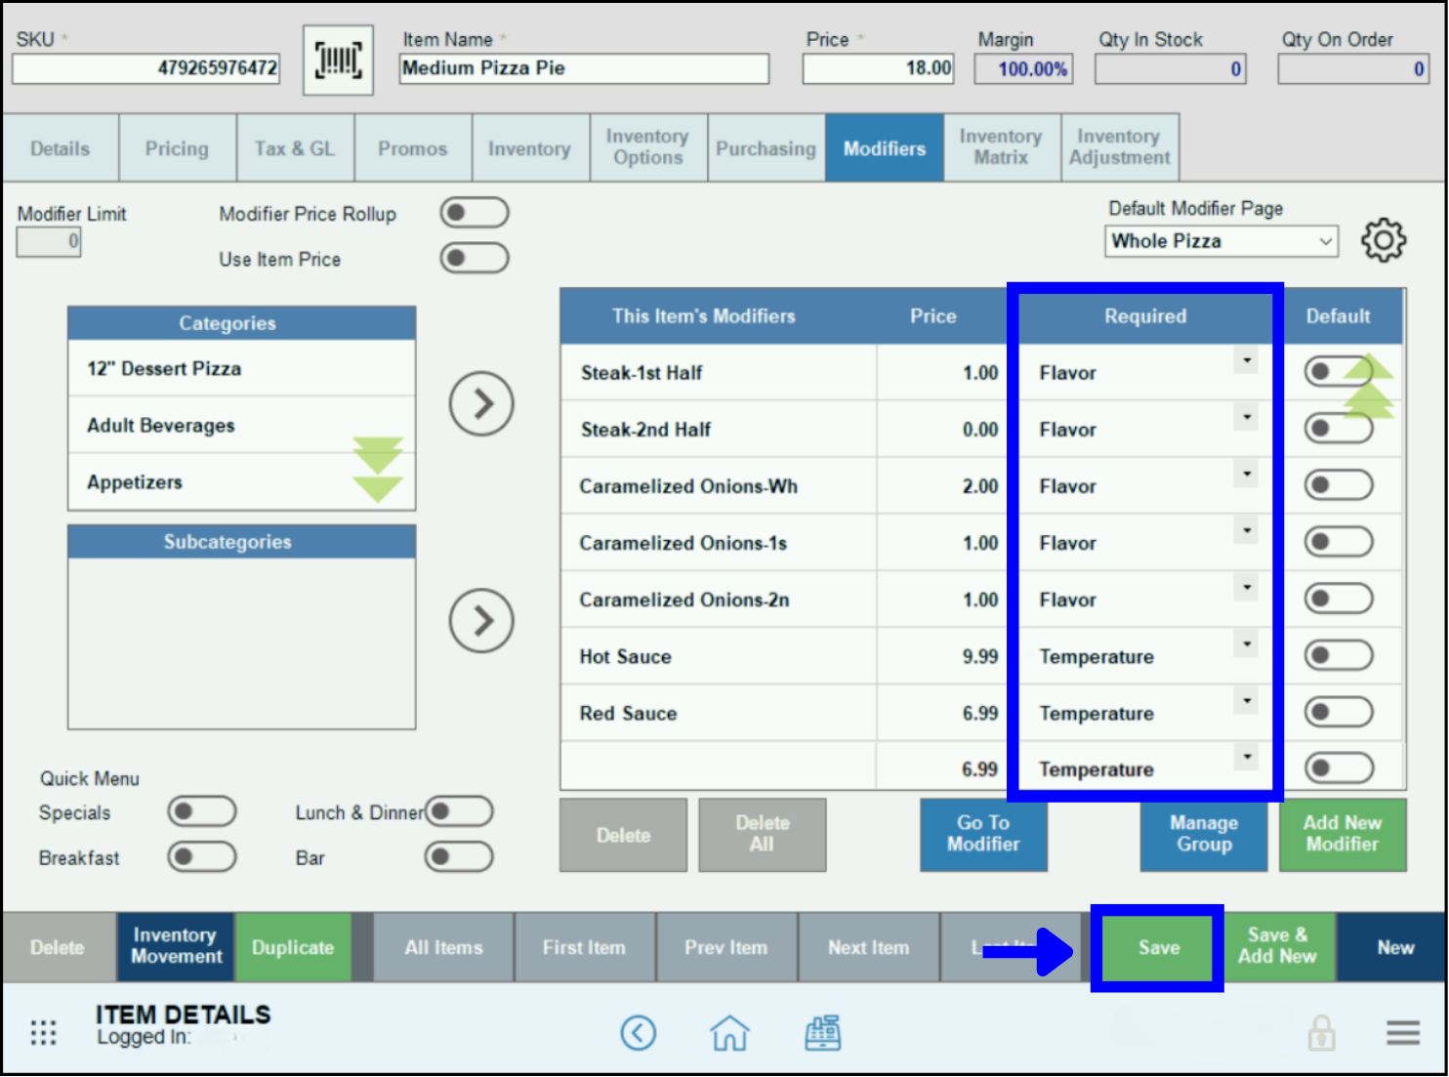1449x1077 pixels.
Task: Click the home icon in bottom bar
Action: pyautogui.click(x=729, y=1033)
